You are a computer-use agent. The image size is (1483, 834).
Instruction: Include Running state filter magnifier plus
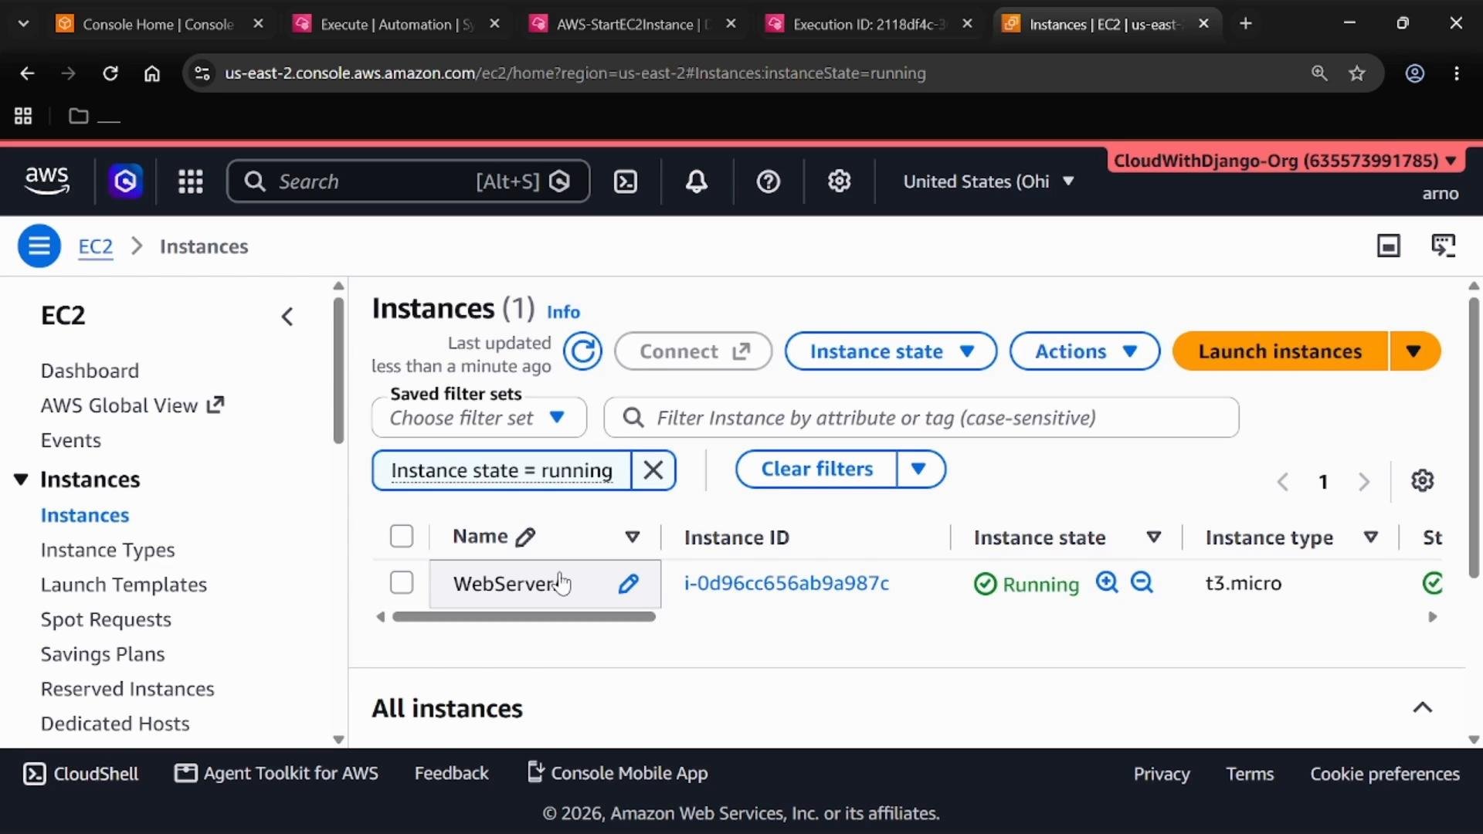(x=1107, y=582)
